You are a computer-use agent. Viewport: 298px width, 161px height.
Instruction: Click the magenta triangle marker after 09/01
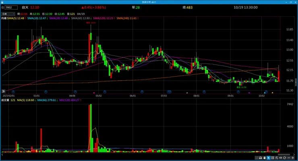[x=249, y=93]
